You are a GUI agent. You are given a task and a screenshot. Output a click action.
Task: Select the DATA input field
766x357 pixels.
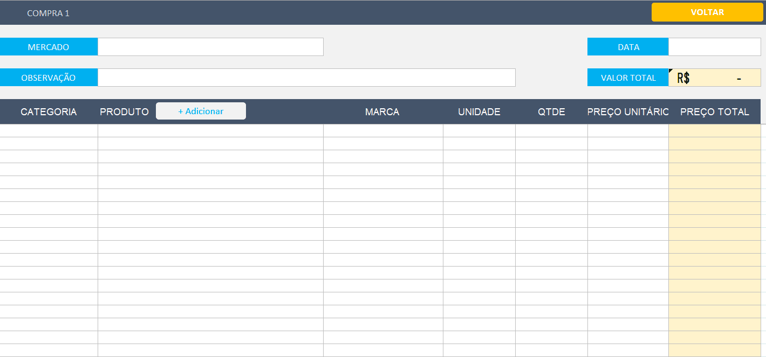(x=714, y=47)
